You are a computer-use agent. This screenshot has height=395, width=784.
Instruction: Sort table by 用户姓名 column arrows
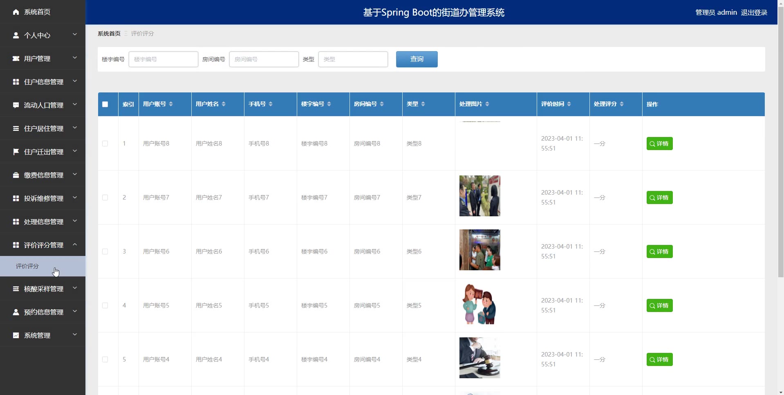(x=224, y=104)
